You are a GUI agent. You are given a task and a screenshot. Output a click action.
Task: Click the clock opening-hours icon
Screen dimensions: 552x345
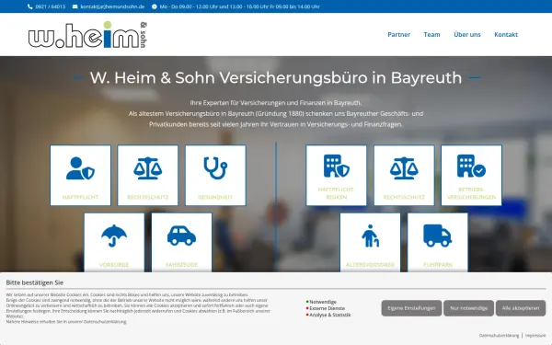pos(155,6)
